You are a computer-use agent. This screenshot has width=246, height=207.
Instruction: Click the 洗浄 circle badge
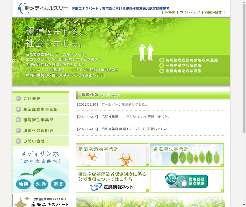(x=41, y=184)
